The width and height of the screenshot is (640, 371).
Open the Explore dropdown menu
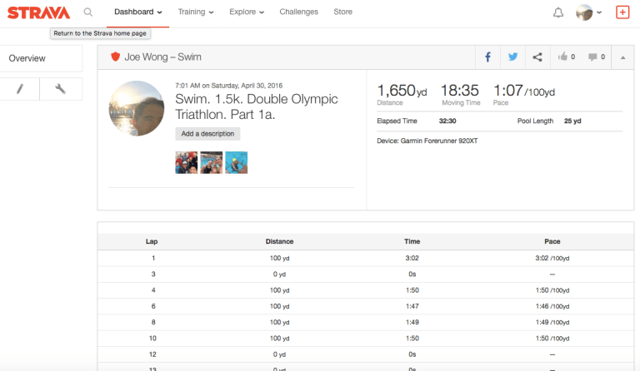tap(247, 12)
